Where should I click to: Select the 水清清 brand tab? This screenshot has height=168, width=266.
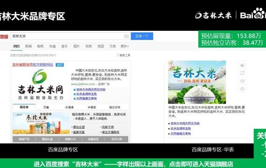point(70,107)
